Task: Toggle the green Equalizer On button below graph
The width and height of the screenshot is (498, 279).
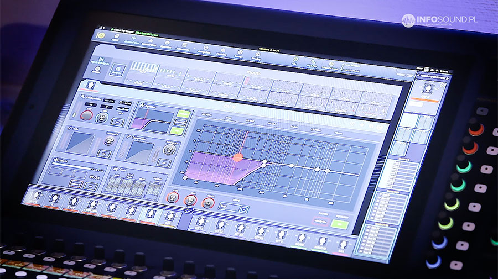Action: pos(339,224)
